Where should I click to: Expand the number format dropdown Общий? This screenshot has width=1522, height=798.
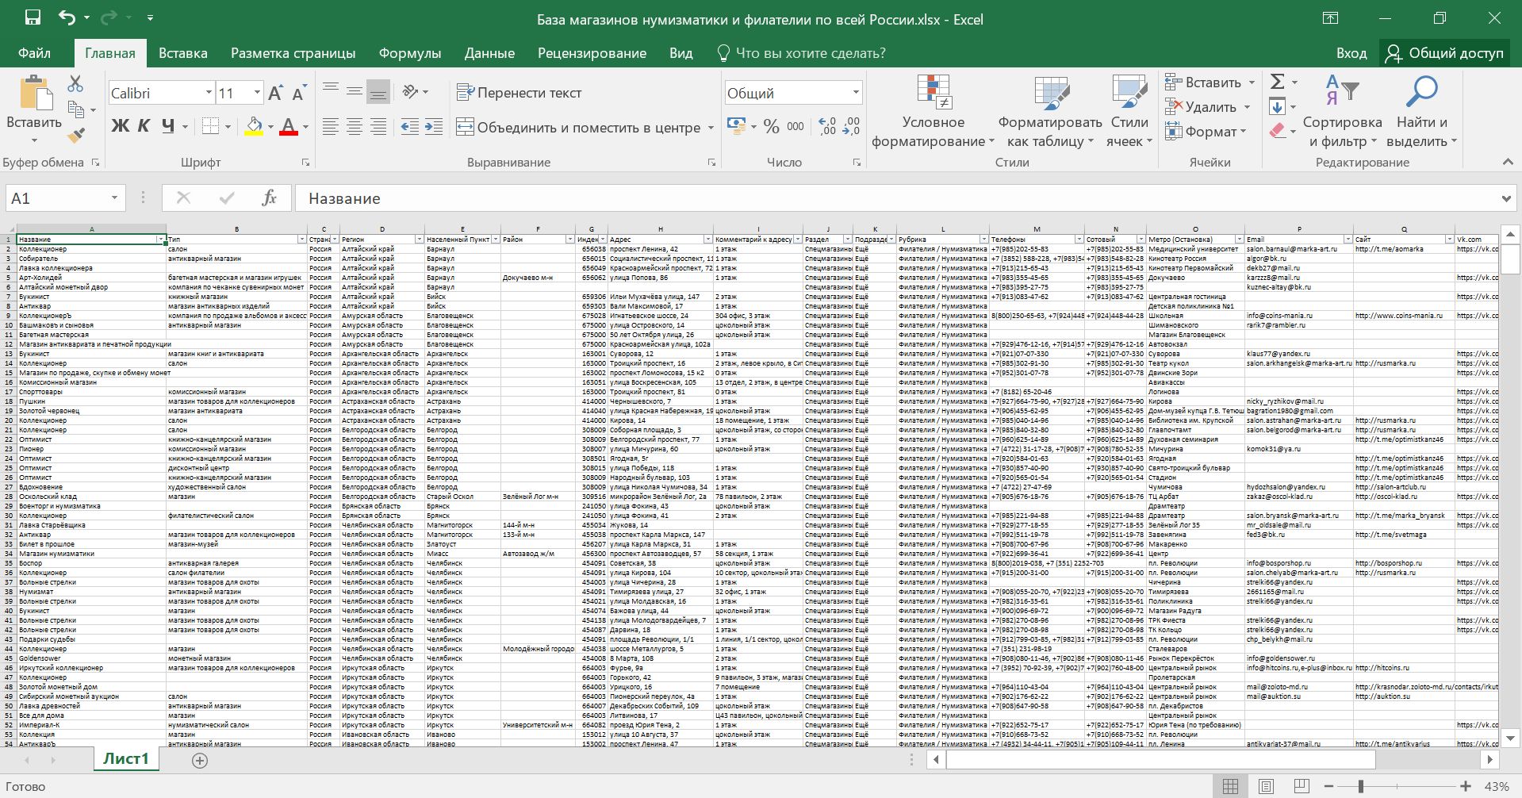(856, 93)
